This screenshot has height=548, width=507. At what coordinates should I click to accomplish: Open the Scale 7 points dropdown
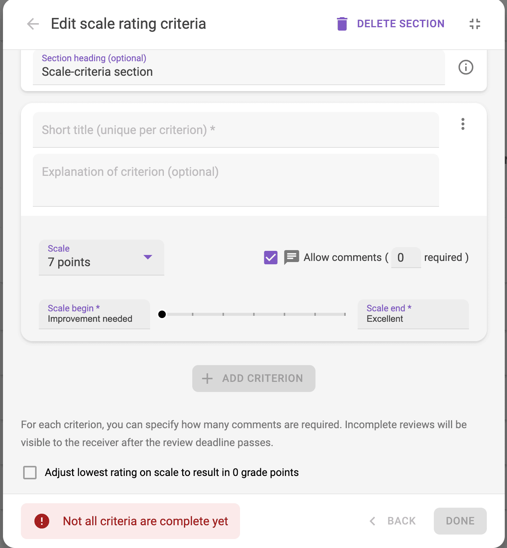coord(101,258)
